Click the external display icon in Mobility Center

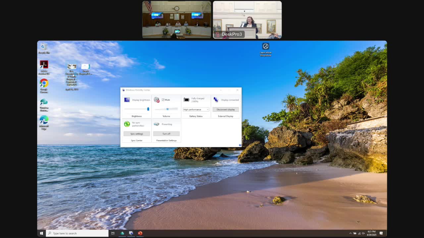click(x=216, y=99)
